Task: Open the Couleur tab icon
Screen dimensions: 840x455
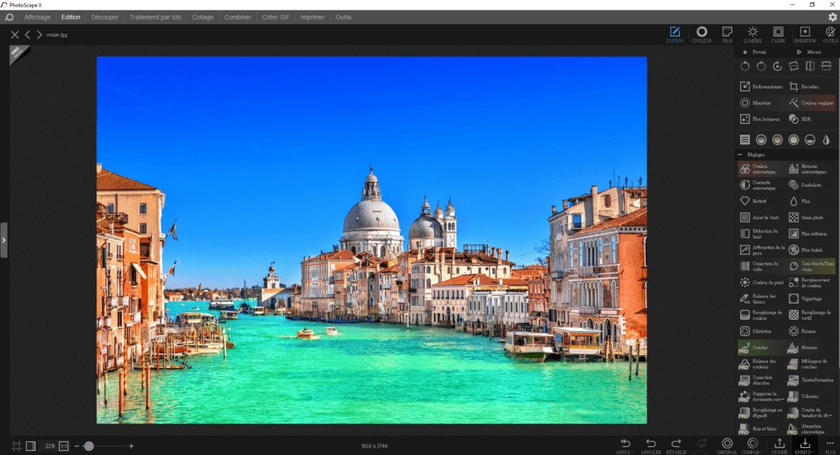Action: 702,34
